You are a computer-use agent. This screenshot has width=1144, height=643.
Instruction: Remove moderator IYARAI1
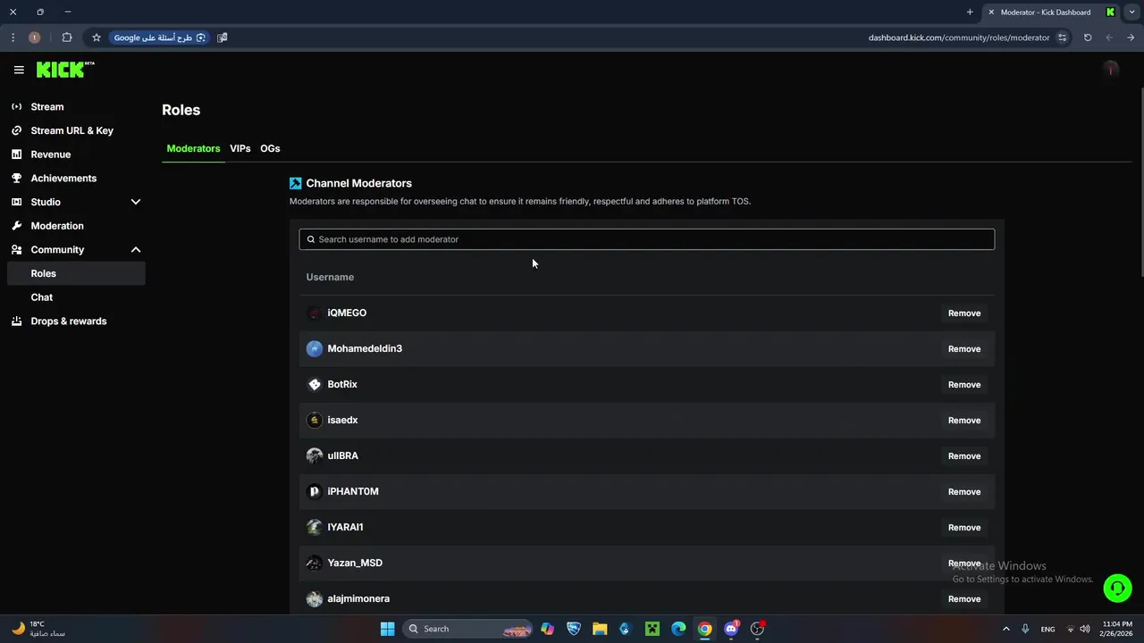(x=964, y=528)
